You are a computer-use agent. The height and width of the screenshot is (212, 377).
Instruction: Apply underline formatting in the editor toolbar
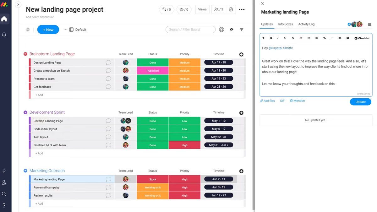285,38
